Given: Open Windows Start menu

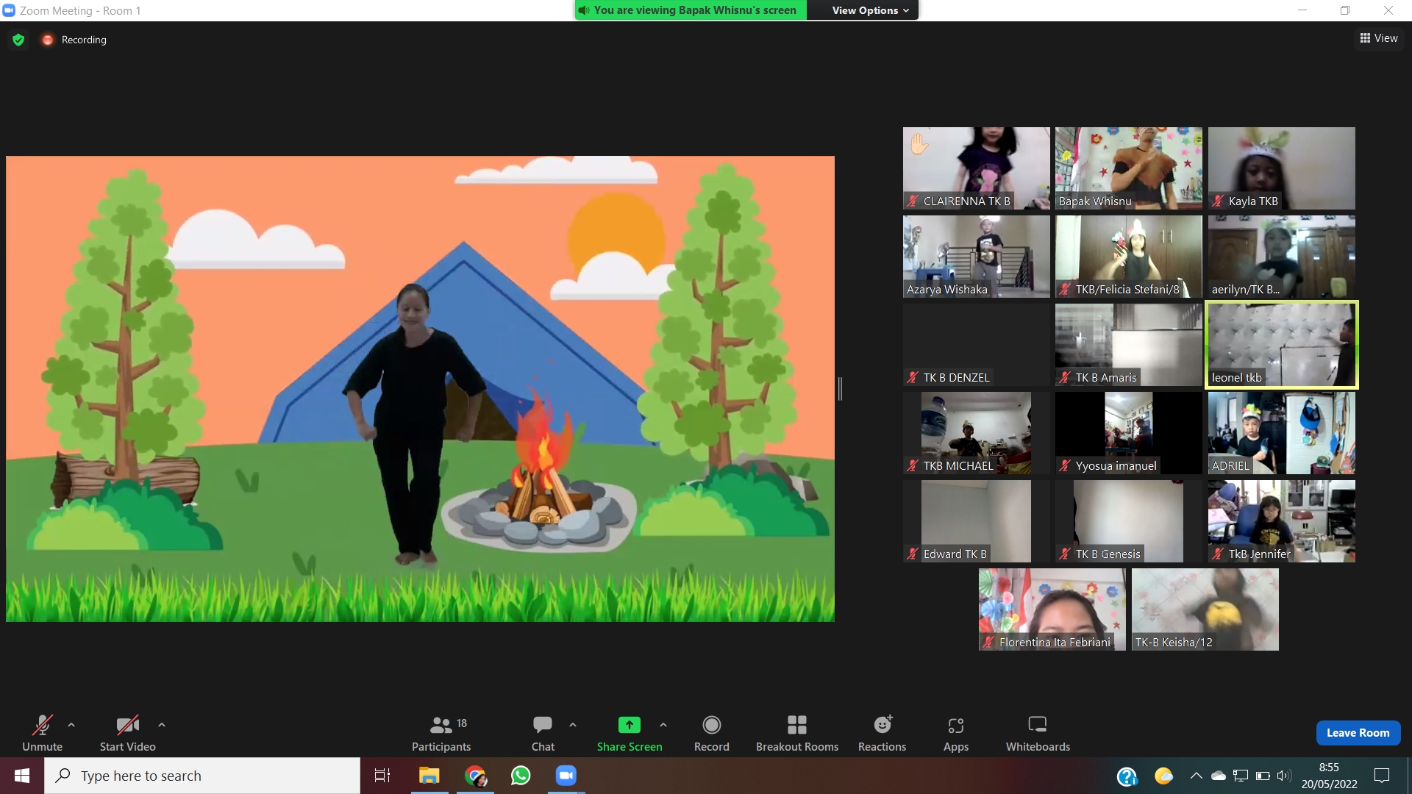Looking at the screenshot, I should (22, 776).
